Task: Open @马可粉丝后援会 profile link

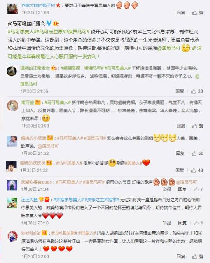Action: 26,23
